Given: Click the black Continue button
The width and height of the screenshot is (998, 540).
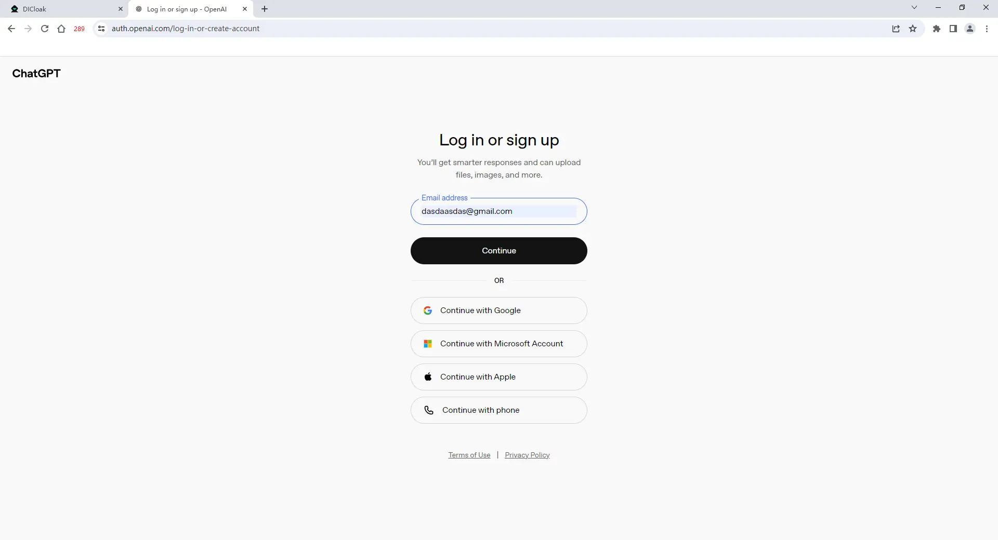Looking at the screenshot, I should tap(499, 251).
